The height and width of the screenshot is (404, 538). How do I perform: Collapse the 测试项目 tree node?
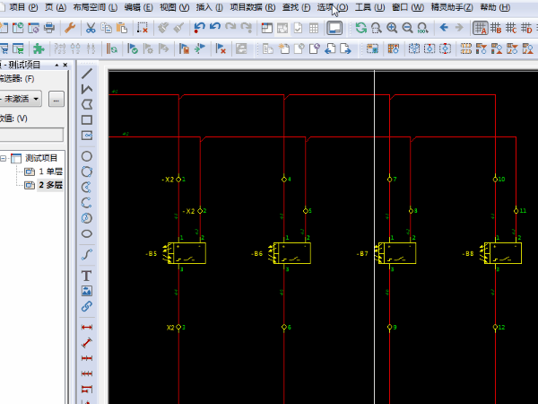[4, 158]
